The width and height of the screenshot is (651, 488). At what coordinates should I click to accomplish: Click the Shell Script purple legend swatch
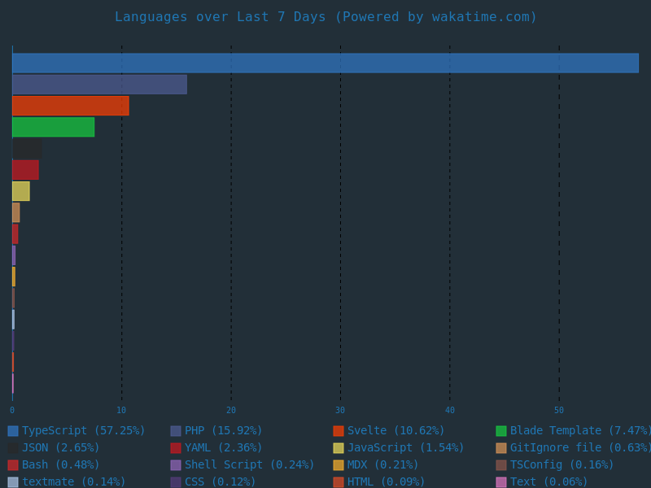(x=176, y=465)
